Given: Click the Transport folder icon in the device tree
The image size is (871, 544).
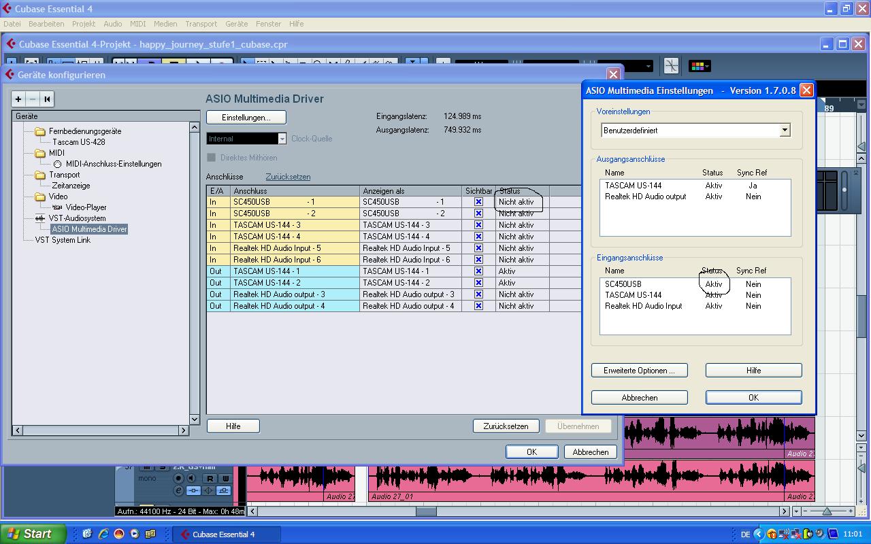Looking at the screenshot, I should point(40,175).
